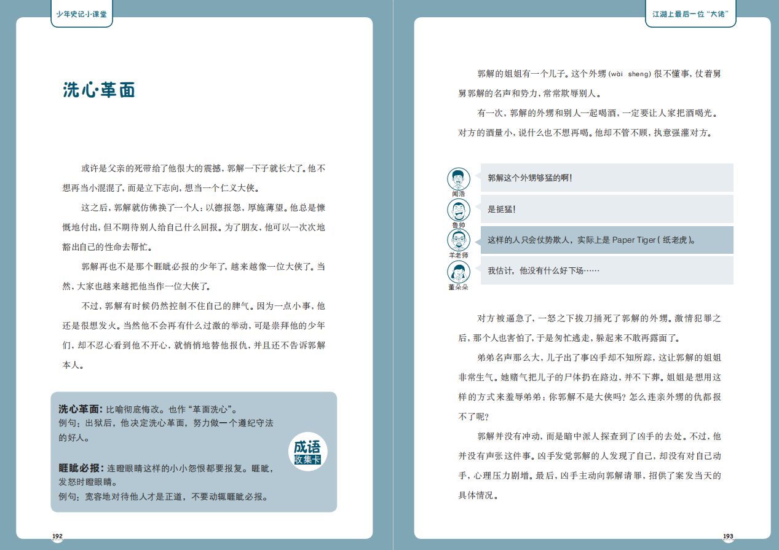Click the bold idiom entry 睚眦必报 in card

(x=80, y=468)
